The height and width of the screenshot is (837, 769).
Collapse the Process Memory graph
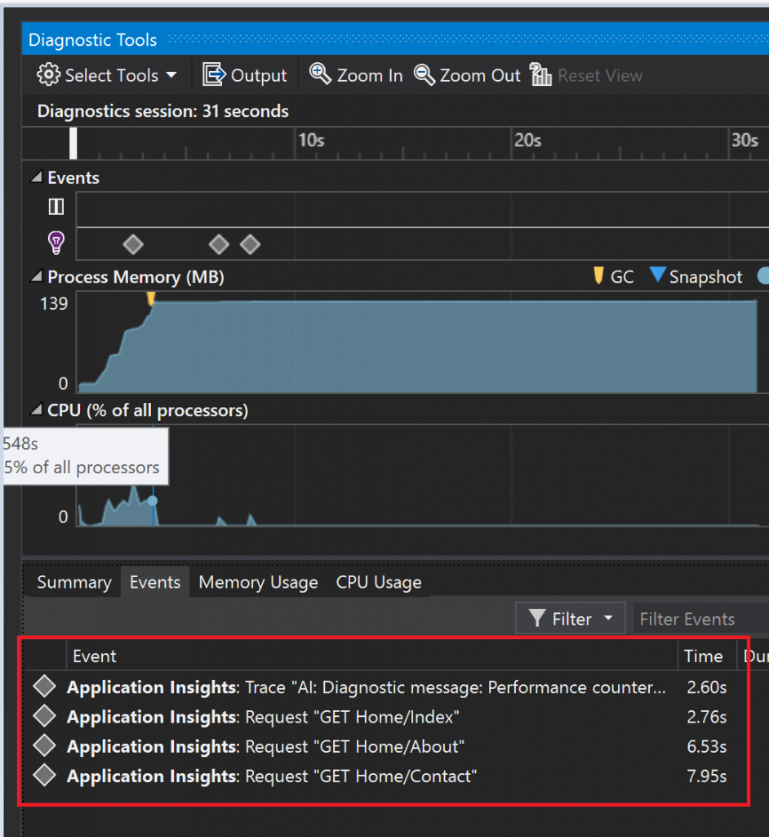coord(36,276)
